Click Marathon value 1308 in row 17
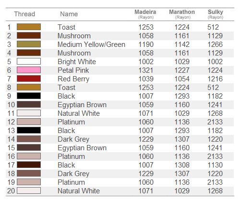This screenshot has height=201, width=240. click(182, 165)
